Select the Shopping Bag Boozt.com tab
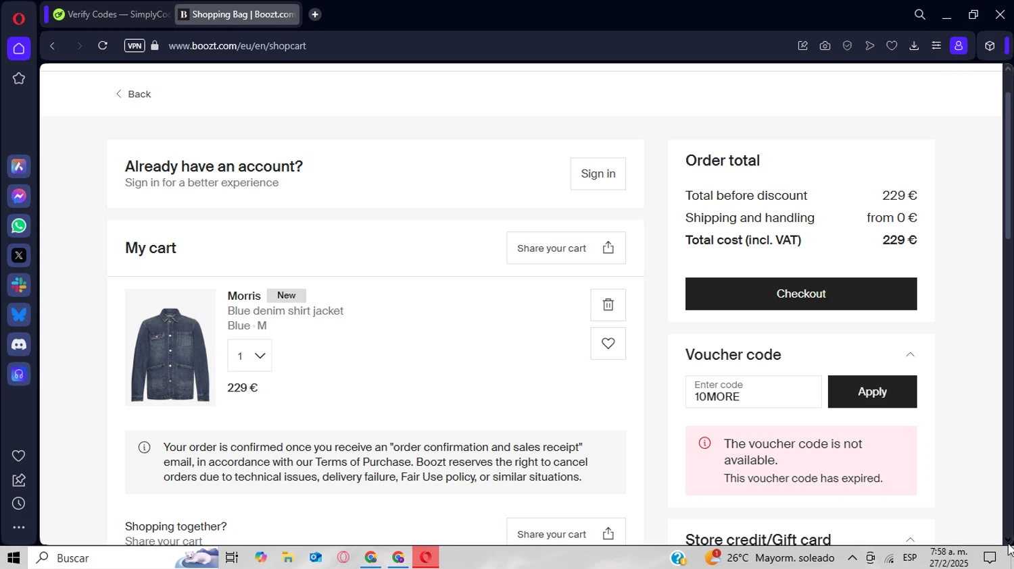Screen dimensions: 1014x569 point(237,14)
